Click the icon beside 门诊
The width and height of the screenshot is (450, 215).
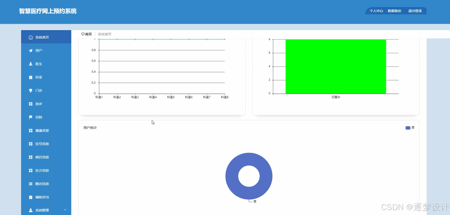[x=31, y=91]
